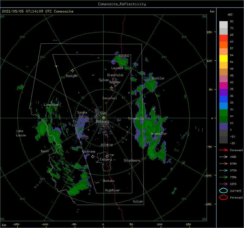This screenshot has width=244, height=228.
Task: Click the Stettler town label
Action: pos(158,78)
